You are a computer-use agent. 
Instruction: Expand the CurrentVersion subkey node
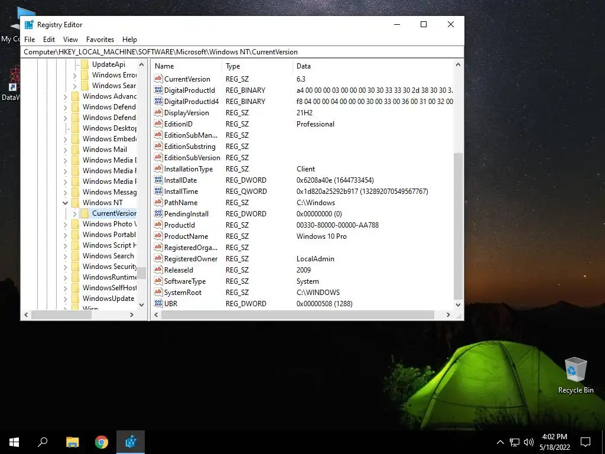click(75, 213)
